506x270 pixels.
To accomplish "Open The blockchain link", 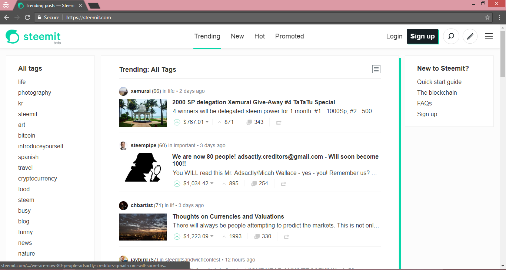I will click(x=437, y=92).
